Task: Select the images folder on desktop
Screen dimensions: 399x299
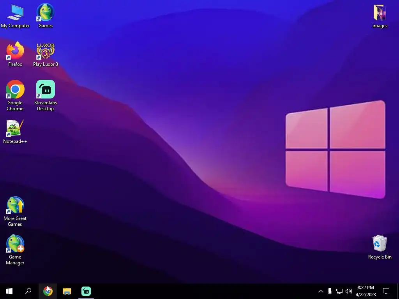Action: coord(380,16)
